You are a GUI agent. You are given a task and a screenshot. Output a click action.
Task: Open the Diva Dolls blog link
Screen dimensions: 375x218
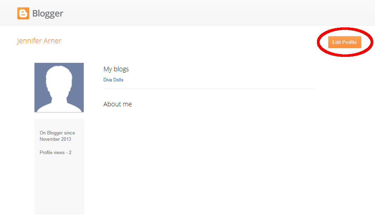click(113, 80)
